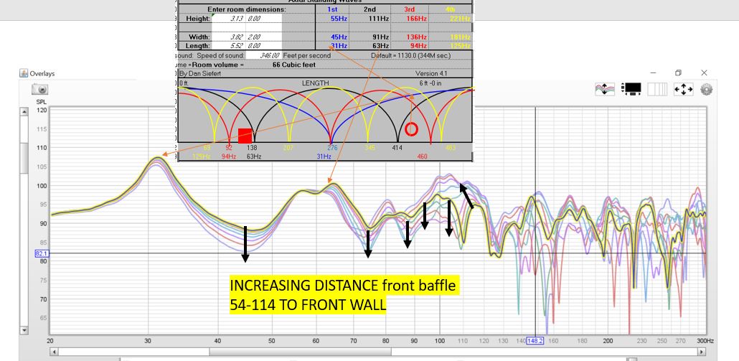Click the frequency scrollbar left arrow

[x=53, y=352]
